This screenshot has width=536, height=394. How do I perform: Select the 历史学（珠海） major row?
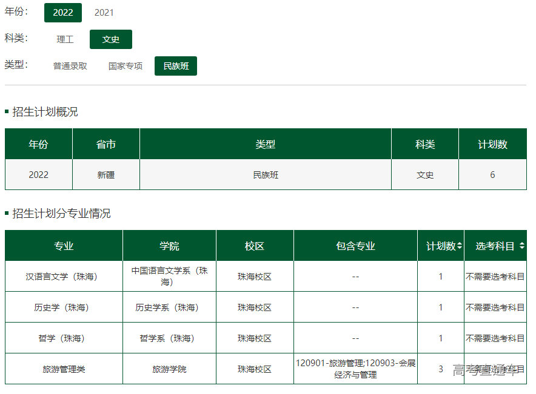[64, 307]
